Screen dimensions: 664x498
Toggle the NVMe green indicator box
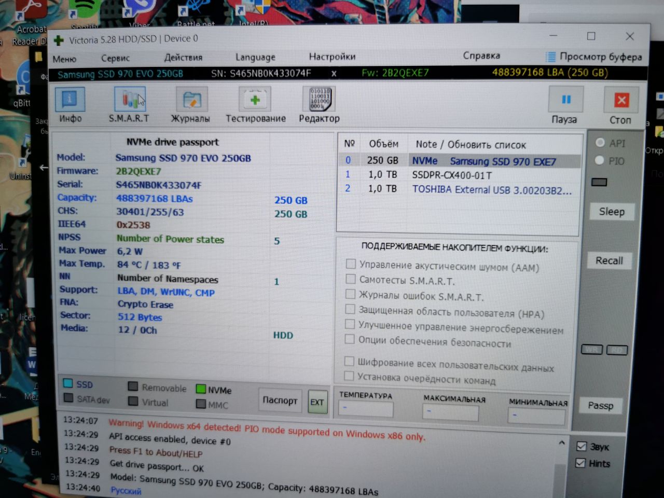201,389
